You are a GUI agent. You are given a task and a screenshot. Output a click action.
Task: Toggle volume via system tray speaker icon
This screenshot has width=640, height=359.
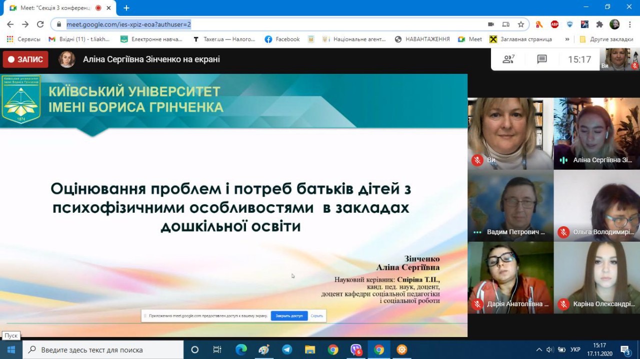point(550,350)
